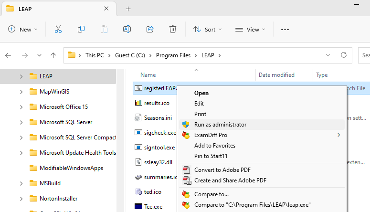Choose Add to Favorites
The width and height of the screenshot is (370, 212).
point(262,146)
